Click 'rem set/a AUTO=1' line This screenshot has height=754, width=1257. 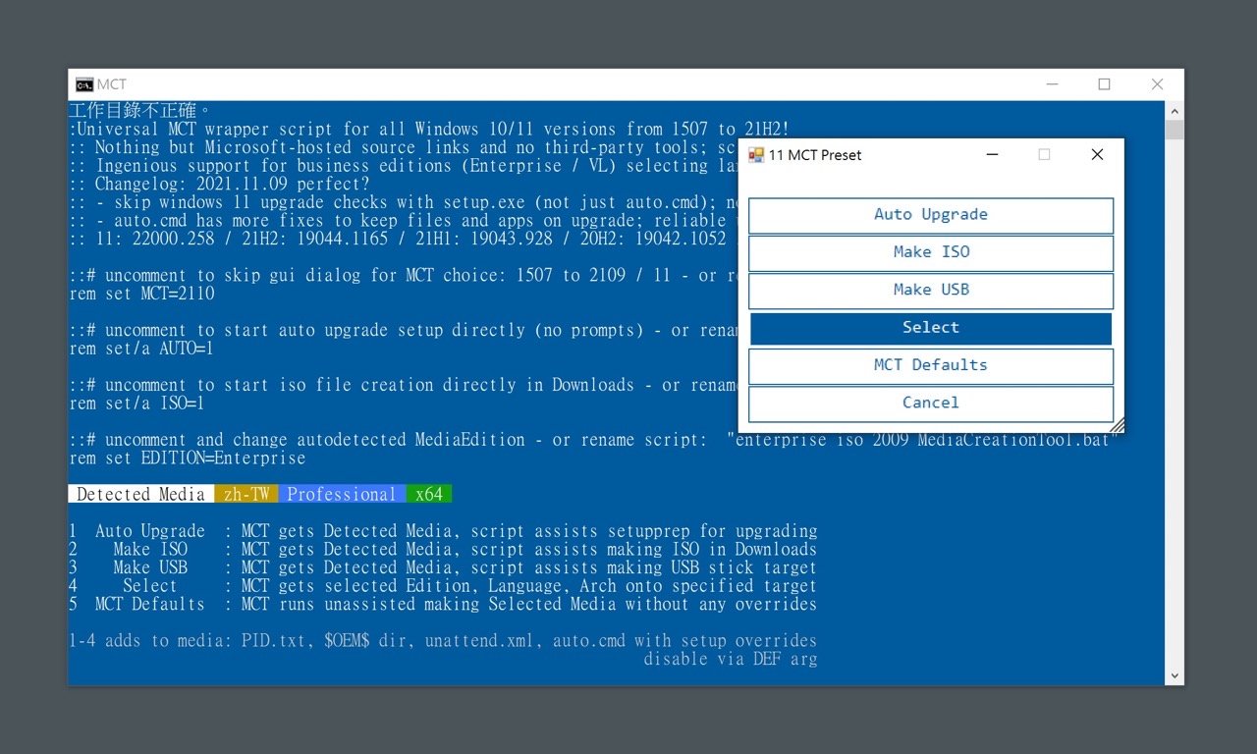141,349
